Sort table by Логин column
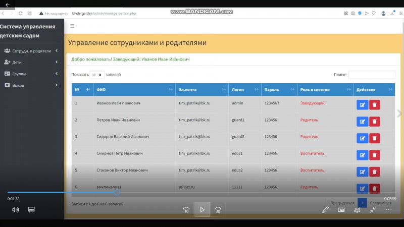The height and width of the screenshot is (227, 404). point(245,90)
